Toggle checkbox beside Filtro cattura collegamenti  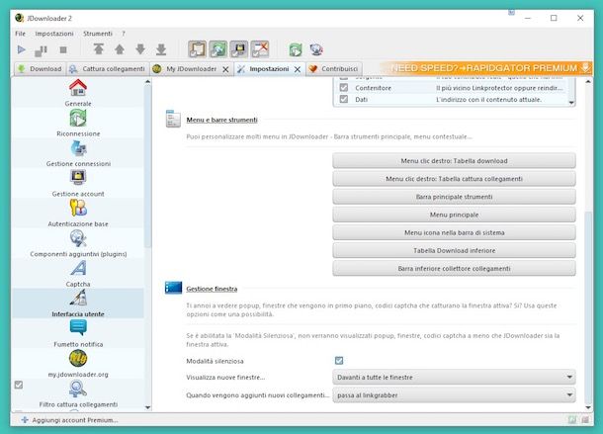coord(19,385)
